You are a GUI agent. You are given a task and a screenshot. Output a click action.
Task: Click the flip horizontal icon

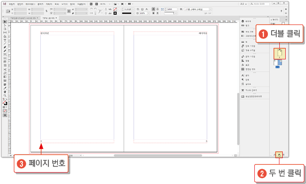91,13
